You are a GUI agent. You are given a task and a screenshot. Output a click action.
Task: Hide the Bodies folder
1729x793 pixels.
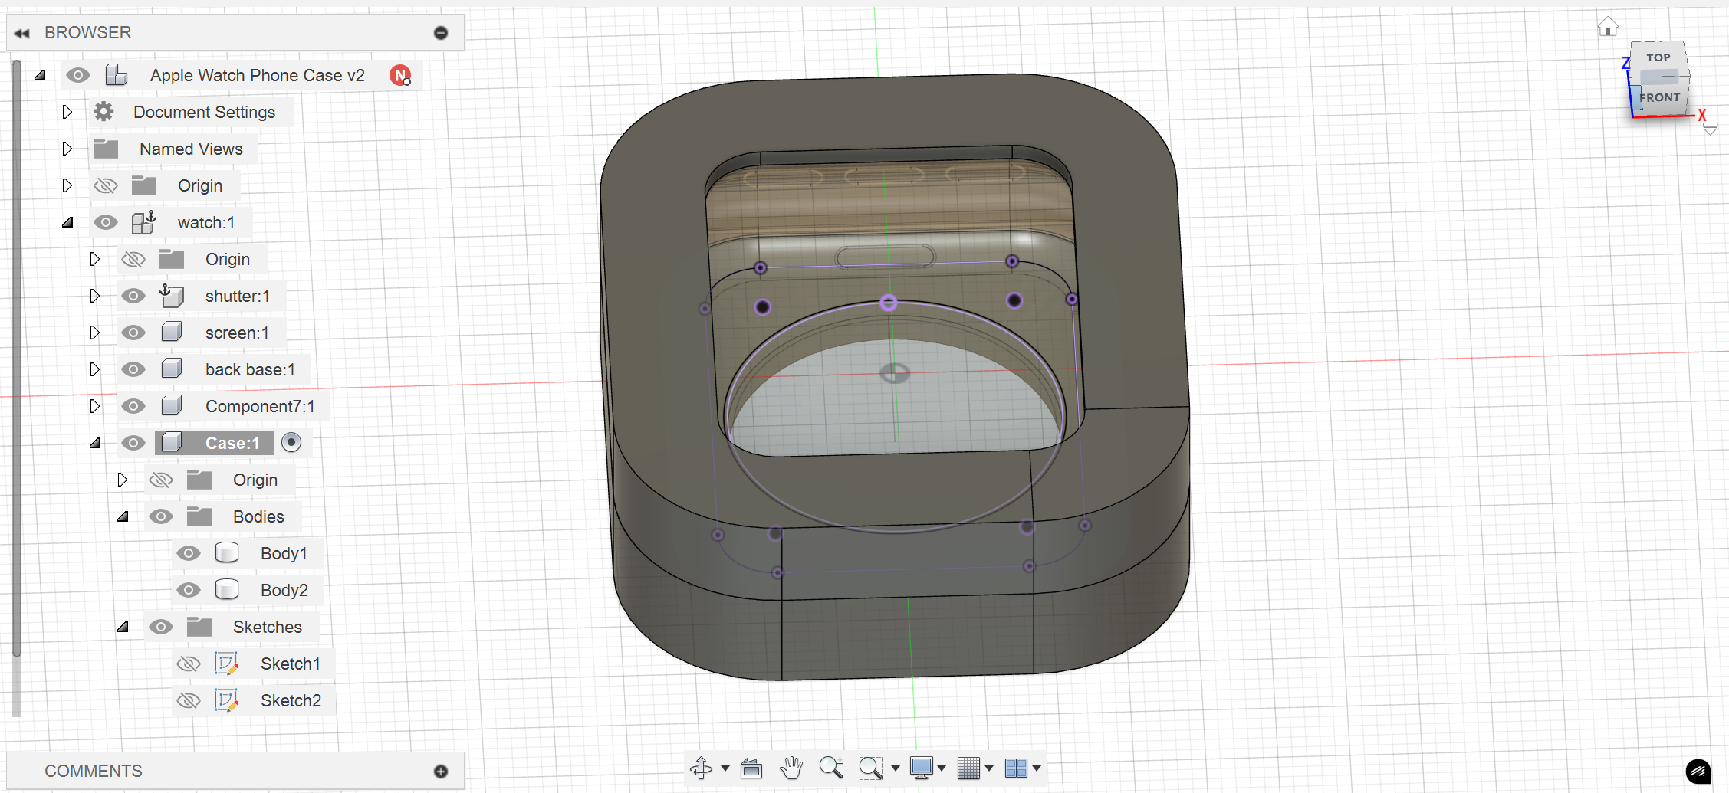tap(161, 516)
